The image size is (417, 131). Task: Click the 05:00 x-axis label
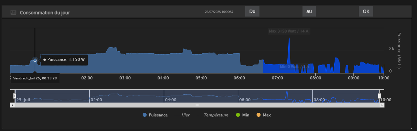[x=201, y=78]
